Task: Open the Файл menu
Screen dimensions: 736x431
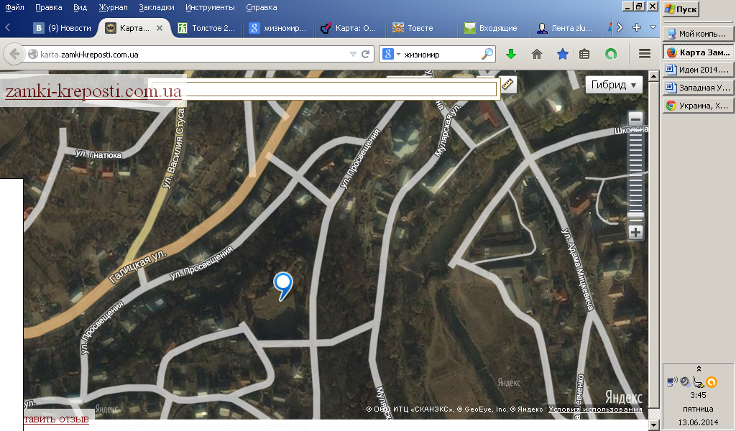Action: [14, 7]
